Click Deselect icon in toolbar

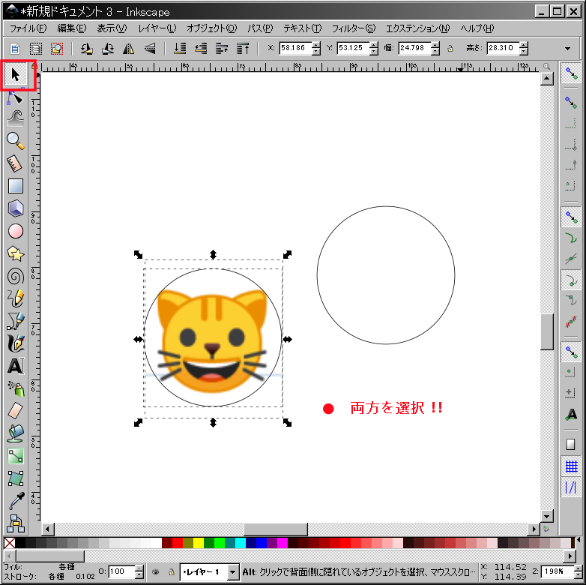[x=57, y=49]
